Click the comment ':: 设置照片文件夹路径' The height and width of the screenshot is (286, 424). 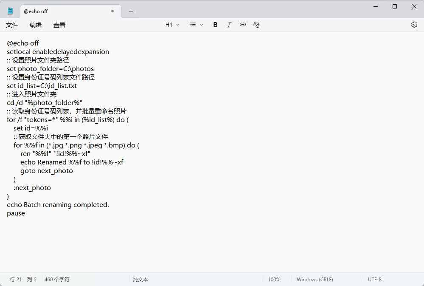[x=38, y=60]
